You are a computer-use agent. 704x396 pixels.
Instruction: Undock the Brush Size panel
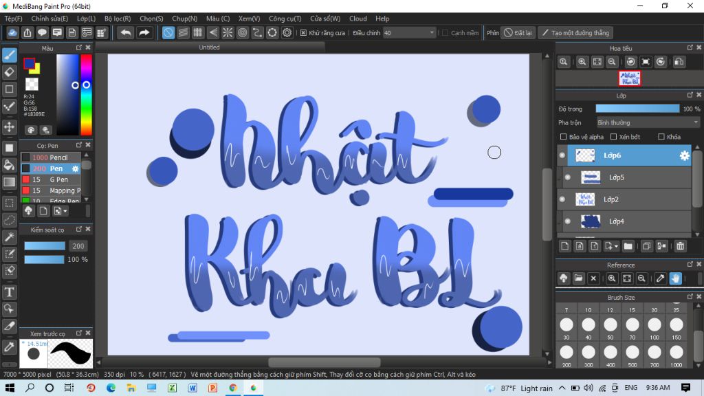[690, 297]
